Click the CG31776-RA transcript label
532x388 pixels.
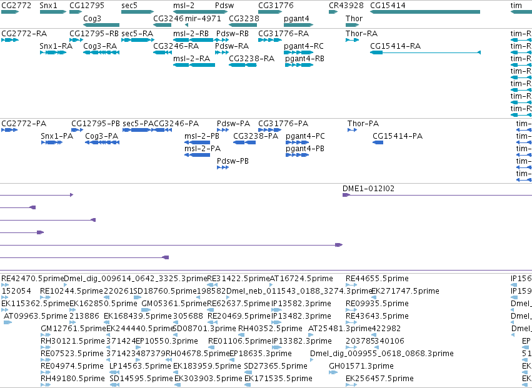[x=284, y=34]
